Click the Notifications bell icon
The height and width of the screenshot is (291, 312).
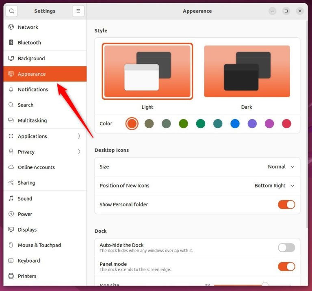(x=11, y=90)
